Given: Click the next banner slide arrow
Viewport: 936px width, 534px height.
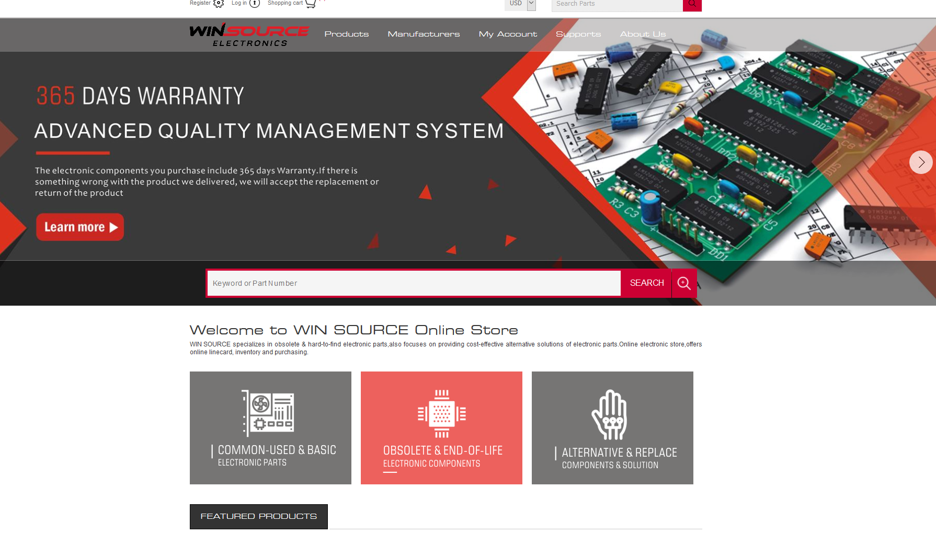Looking at the screenshot, I should (x=920, y=162).
